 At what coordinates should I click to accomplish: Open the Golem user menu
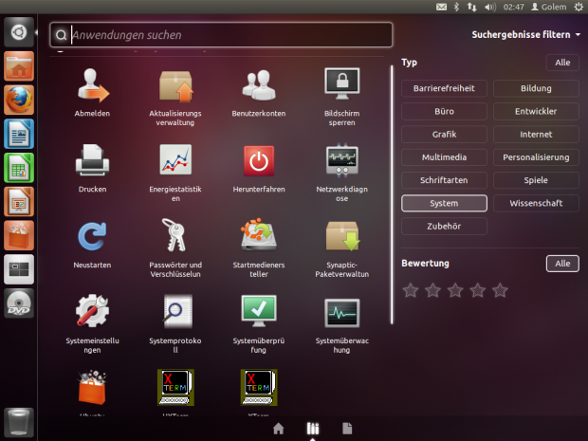548,7
